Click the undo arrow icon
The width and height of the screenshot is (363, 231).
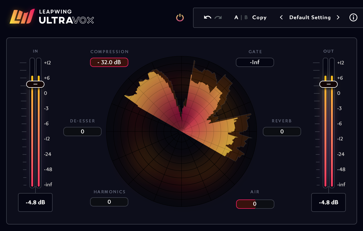pyautogui.click(x=208, y=17)
